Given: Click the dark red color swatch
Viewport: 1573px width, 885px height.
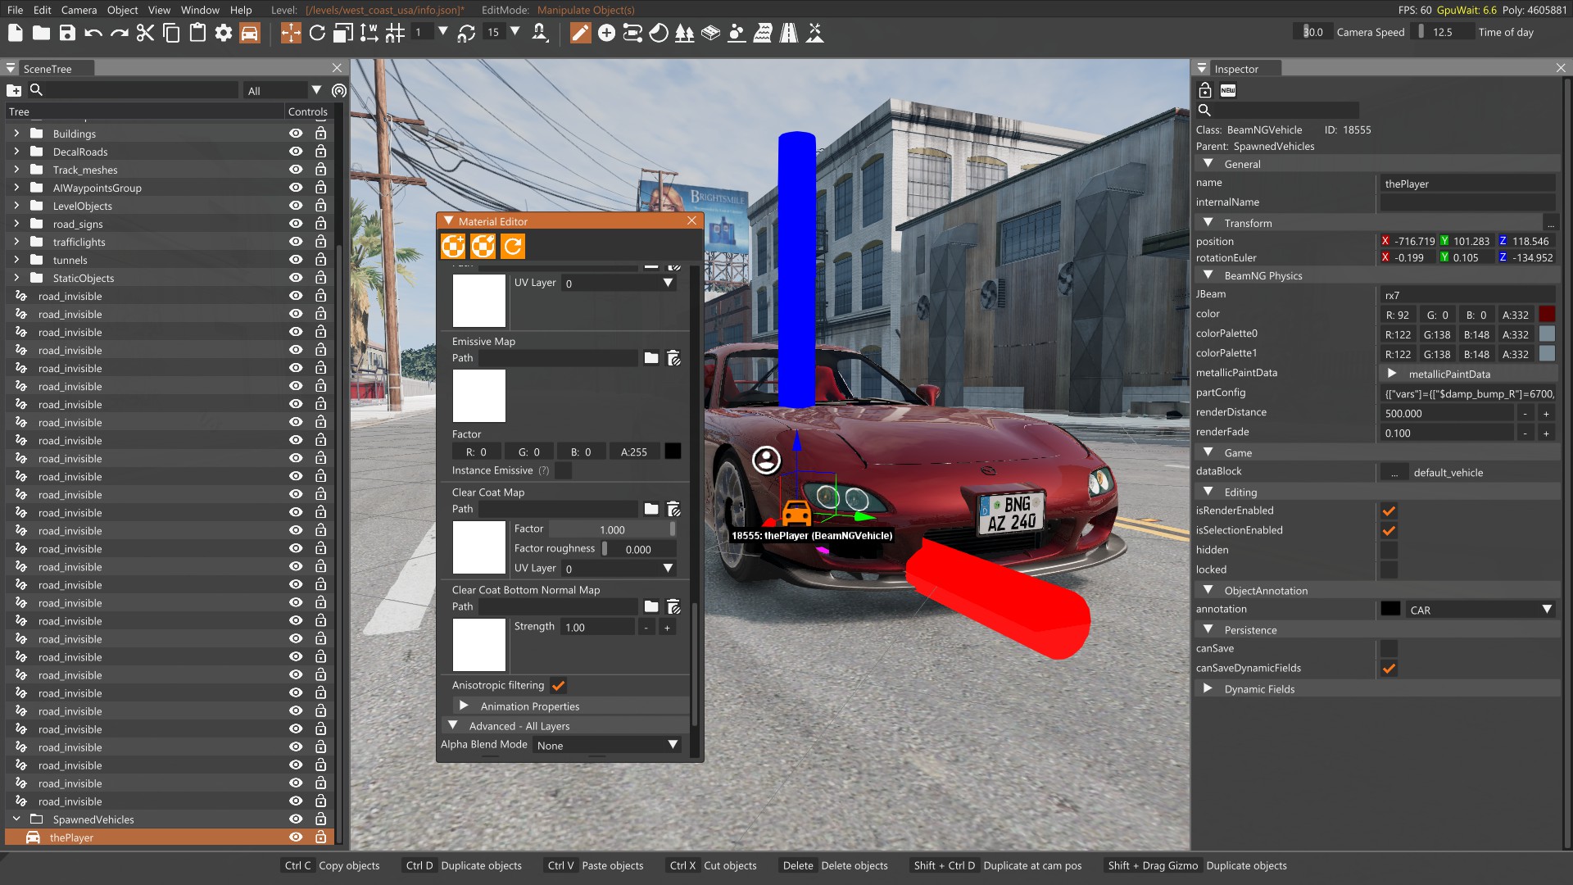Looking at the screenshot, I should pos(1547,315).
